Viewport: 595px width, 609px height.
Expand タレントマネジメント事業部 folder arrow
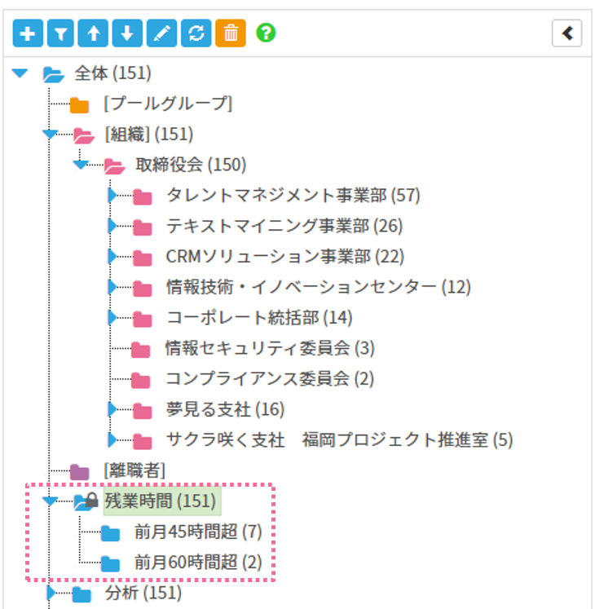pos(112,196)
